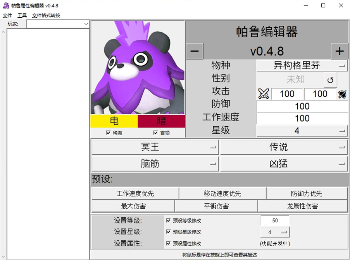Click the app icon in title bar
350x260 pixels.
6,5
